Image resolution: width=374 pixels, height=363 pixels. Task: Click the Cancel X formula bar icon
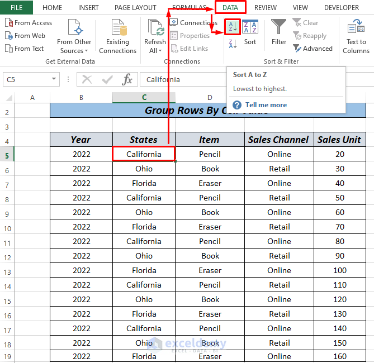[87, 79]
